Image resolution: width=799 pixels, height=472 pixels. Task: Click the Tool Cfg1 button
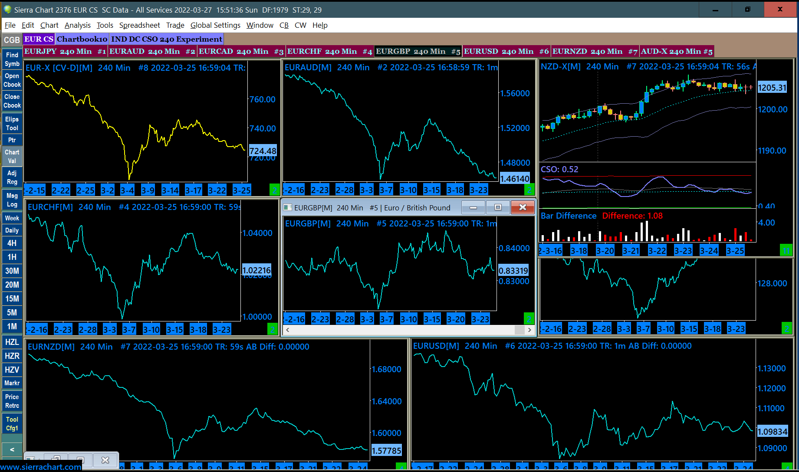pyautogui.click(x=12, y=424)
